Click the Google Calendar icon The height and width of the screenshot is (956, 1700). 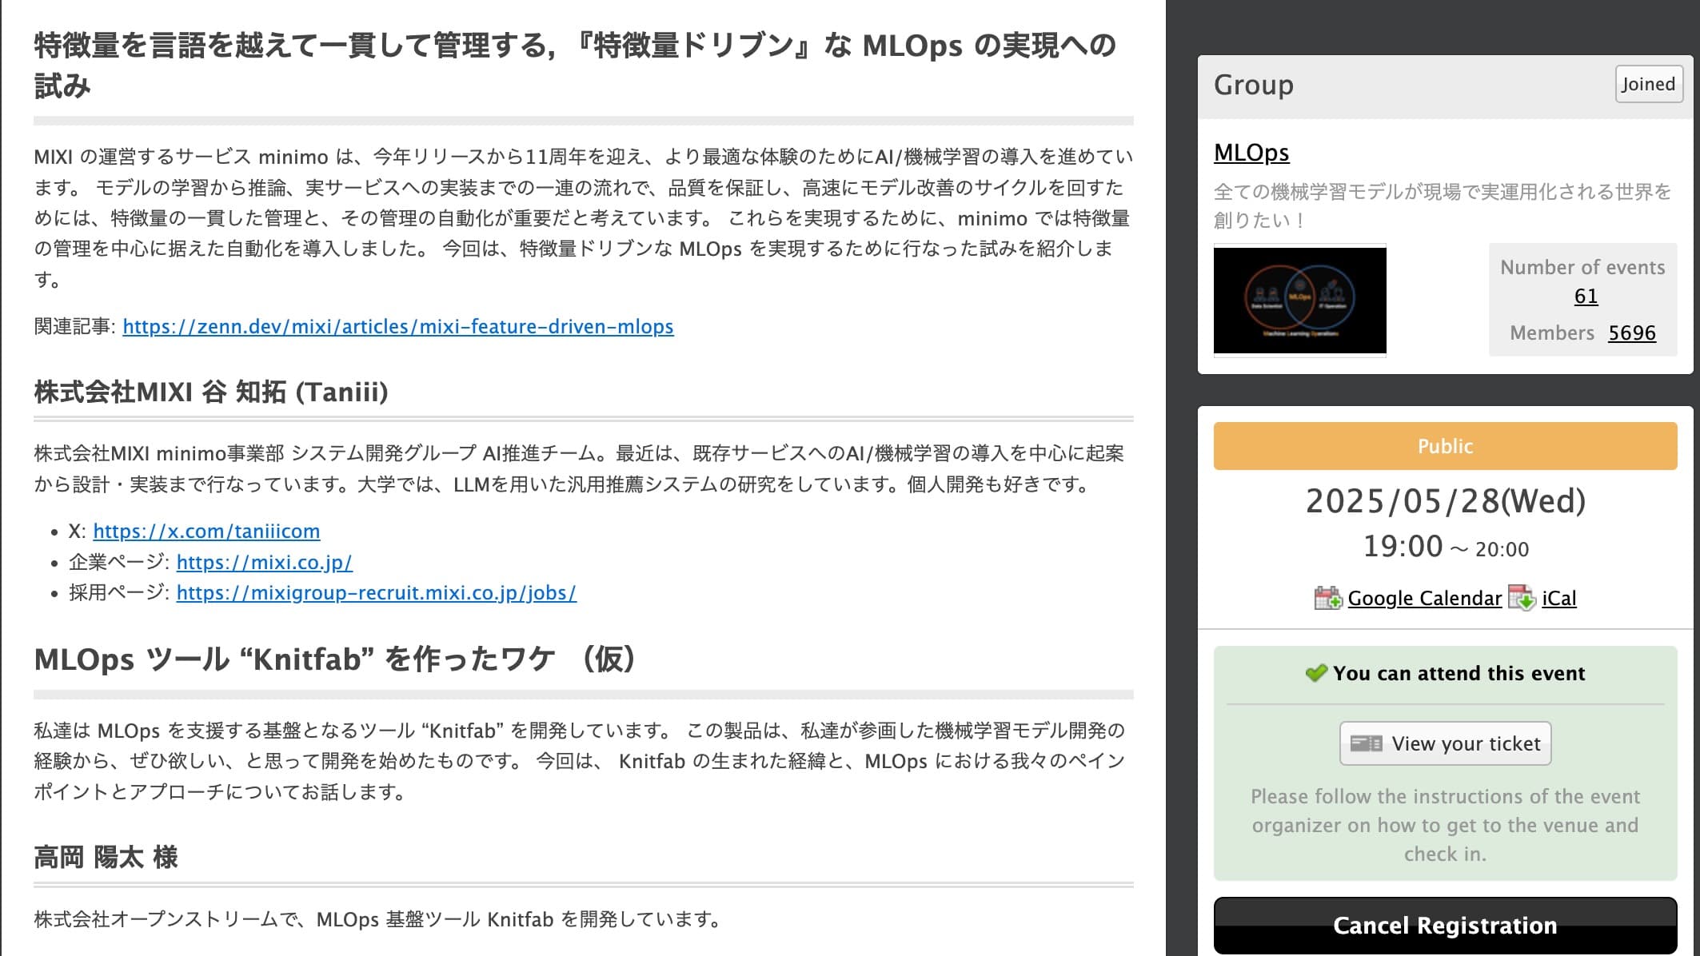1328,598
